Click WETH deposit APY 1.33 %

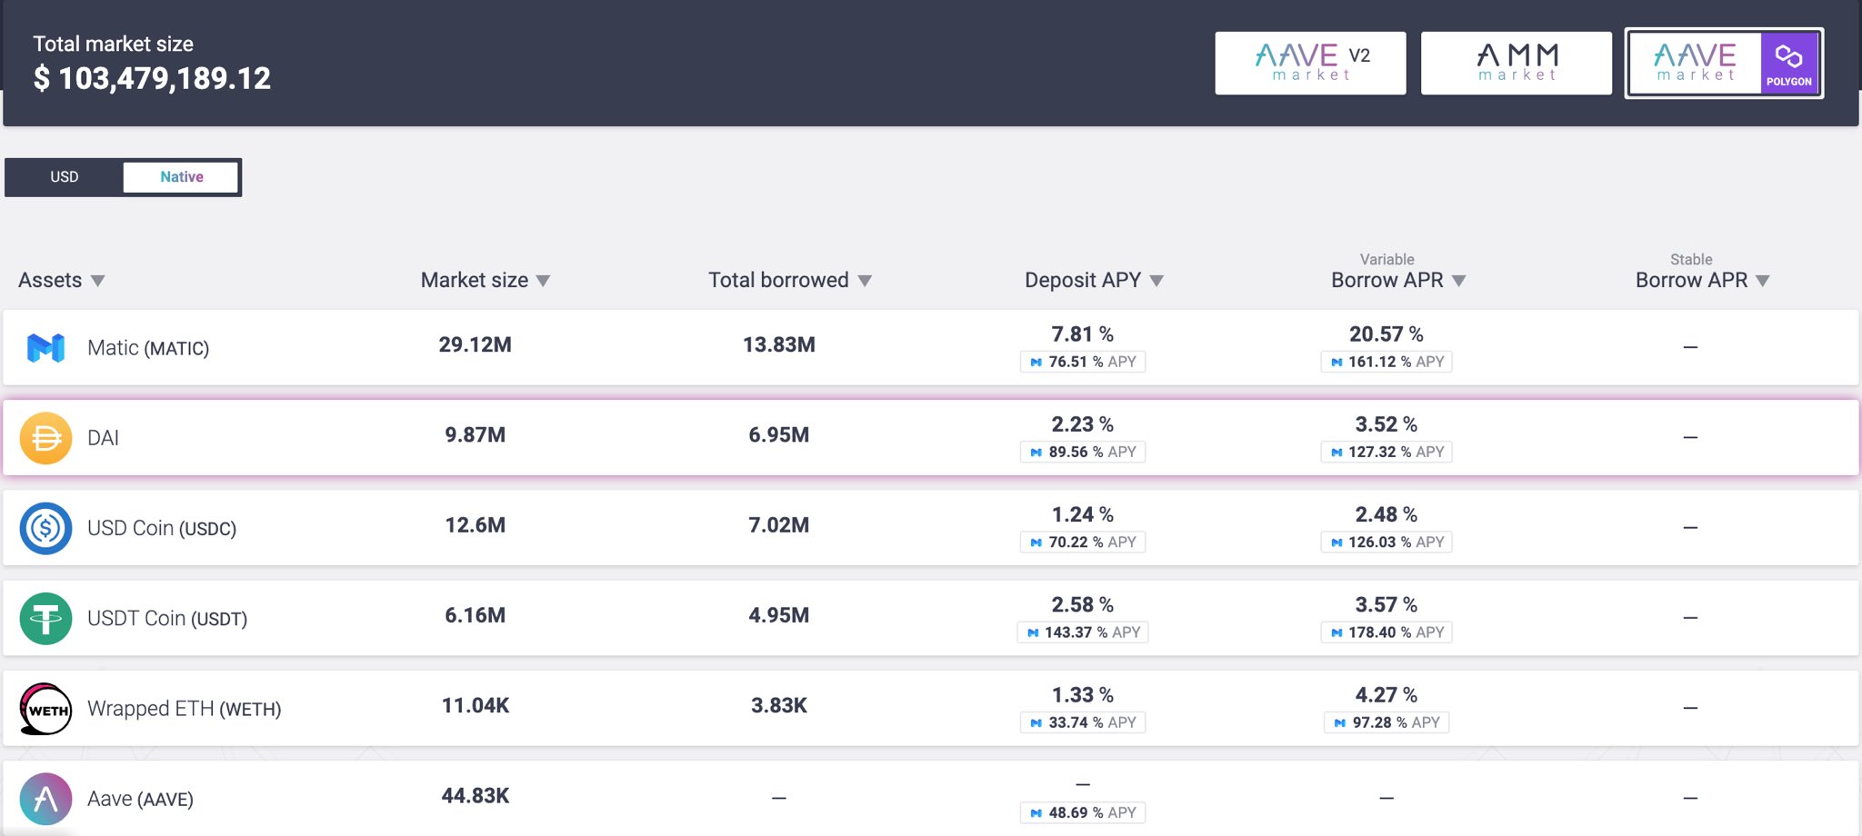(x=1082, y=695)
